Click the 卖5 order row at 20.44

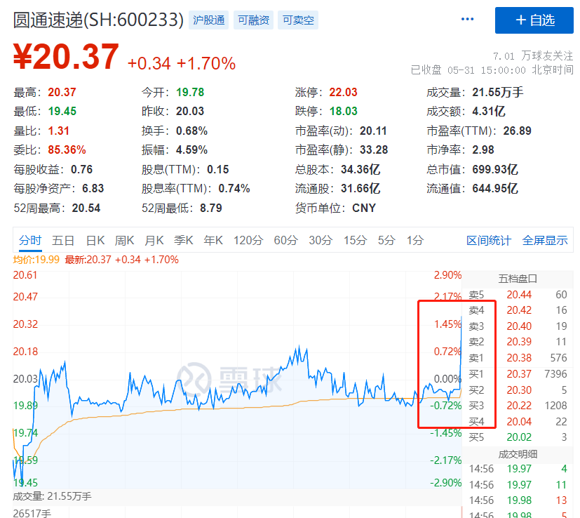point(518,295)
